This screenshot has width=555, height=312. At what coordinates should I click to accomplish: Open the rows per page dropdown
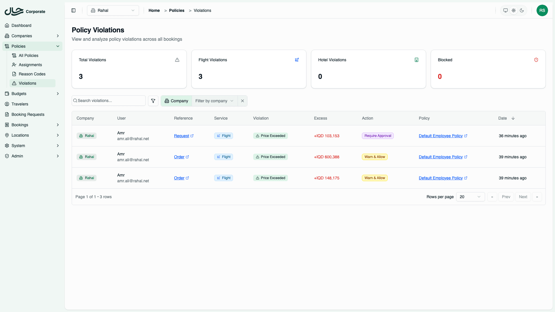(x=470, y=197)
